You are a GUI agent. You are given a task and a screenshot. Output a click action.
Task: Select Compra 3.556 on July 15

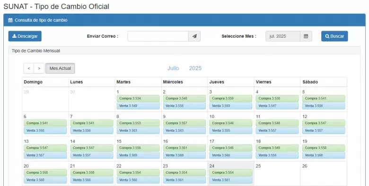138,148
